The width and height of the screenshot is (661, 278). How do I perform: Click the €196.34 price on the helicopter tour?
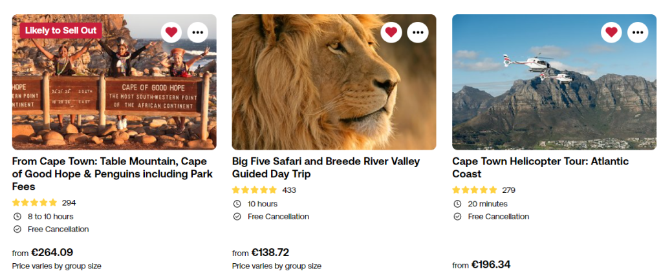pos(490,264)
